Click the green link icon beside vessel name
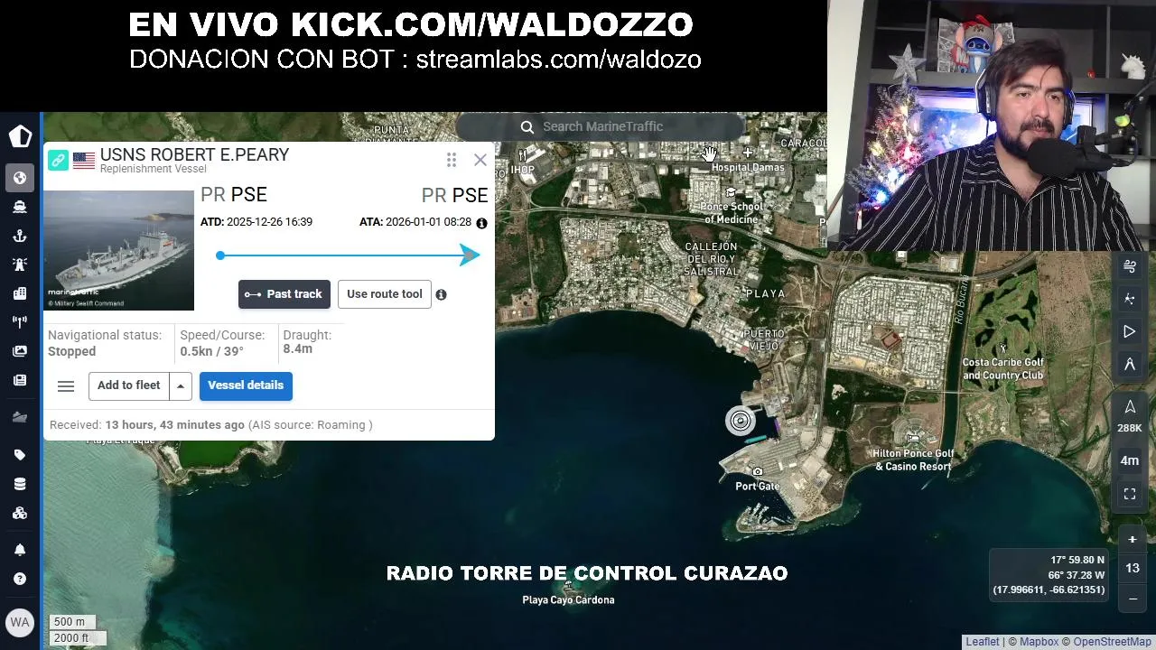The width and height of the screenshot is (1156, 650). [x=58, y=161]
